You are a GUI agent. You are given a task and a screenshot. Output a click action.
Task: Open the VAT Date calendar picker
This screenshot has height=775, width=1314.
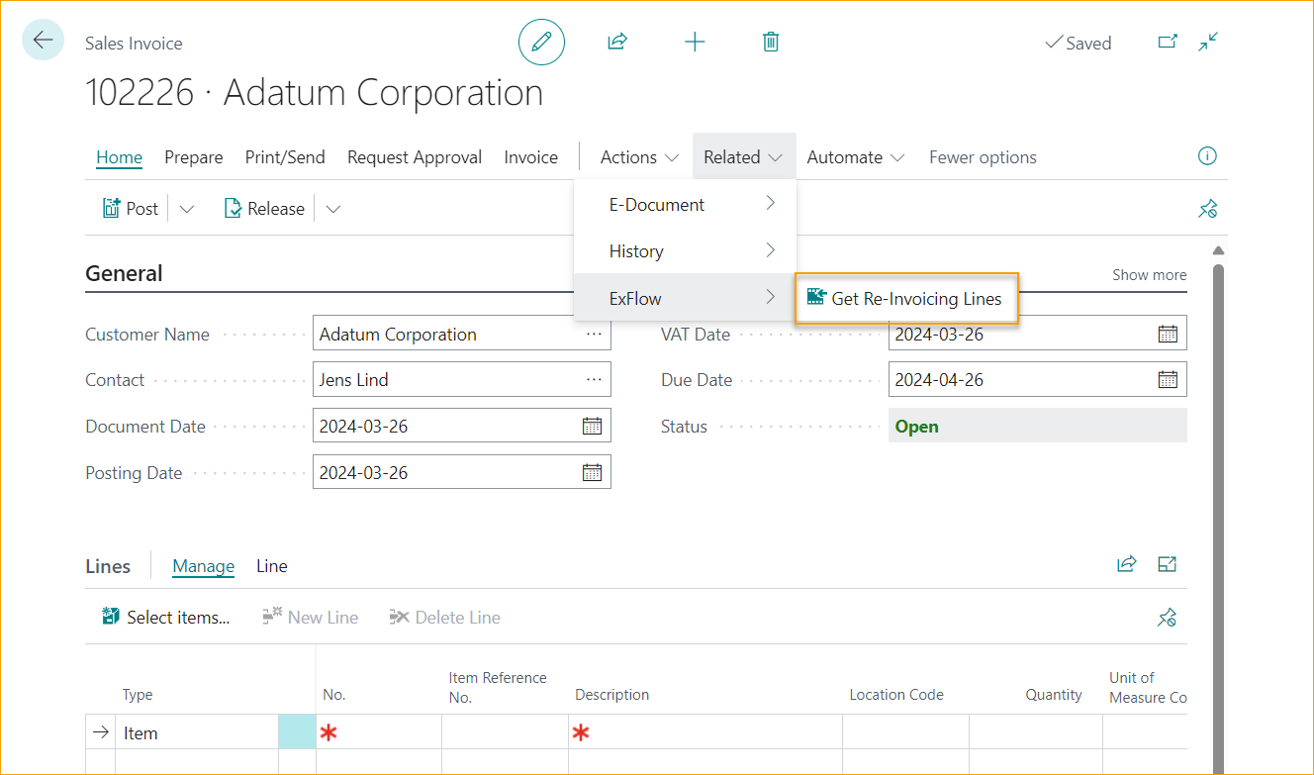pyautogui.click(x=1168, y=334)
